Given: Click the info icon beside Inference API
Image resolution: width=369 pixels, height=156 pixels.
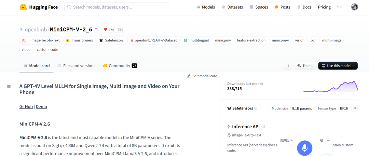Looking at the screenshot, I should (x=263, y=127).
